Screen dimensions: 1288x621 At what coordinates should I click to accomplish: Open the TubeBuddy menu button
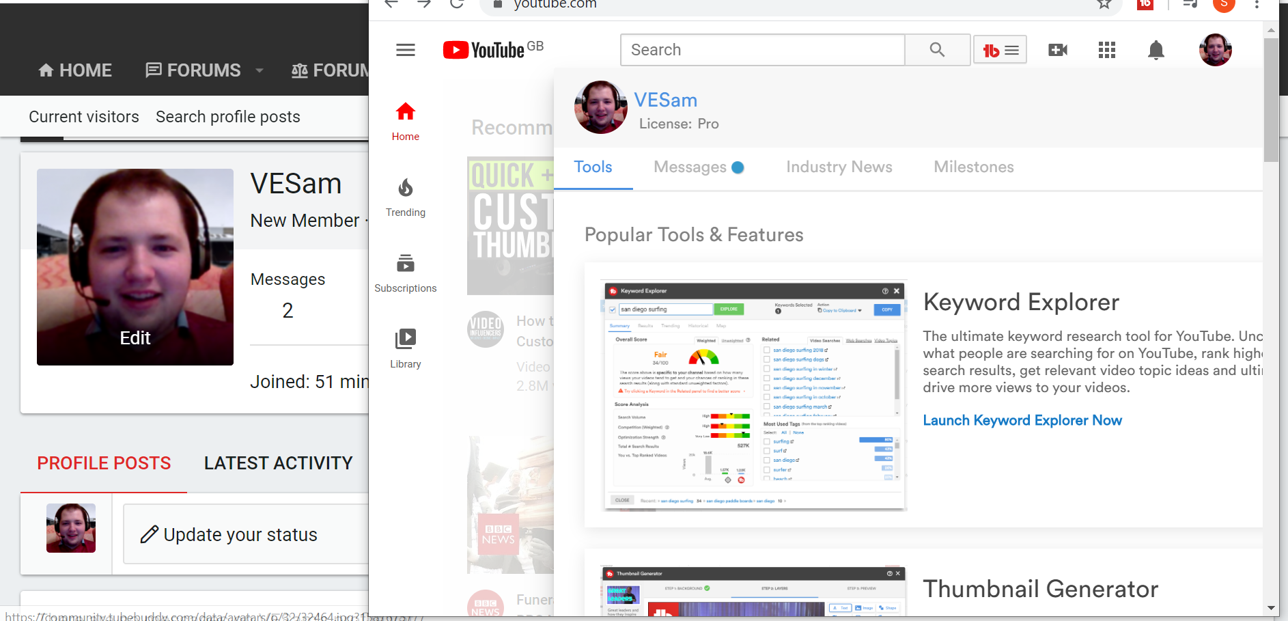coord(1000,50)
